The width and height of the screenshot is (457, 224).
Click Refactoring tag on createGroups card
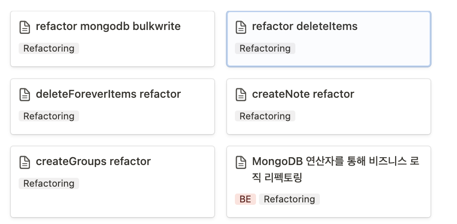(49, 183)
